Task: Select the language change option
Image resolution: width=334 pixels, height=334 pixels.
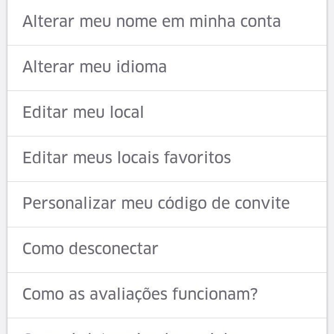Action: [x=167, y=68]
